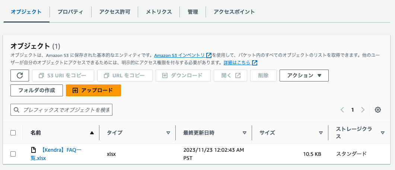Viewport: 395px width, 170px height.
Task: Sort by サイズ column arrow
Action: pyautogui.click(x=321, y=133)
